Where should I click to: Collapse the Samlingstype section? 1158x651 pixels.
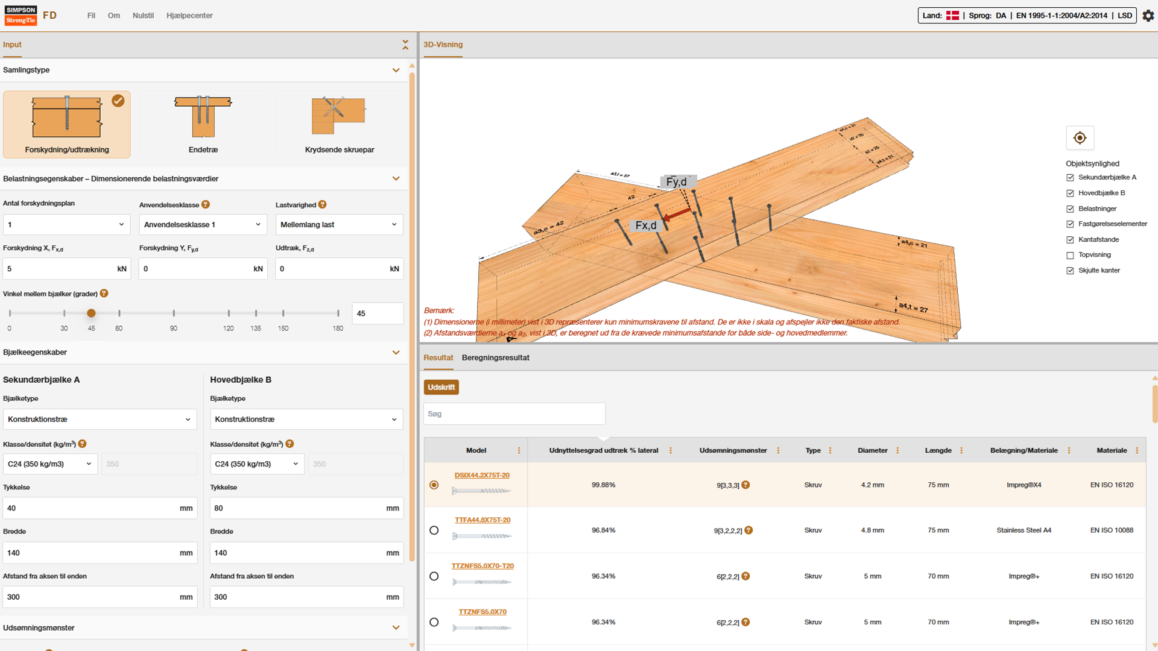(x=396, y=70)
